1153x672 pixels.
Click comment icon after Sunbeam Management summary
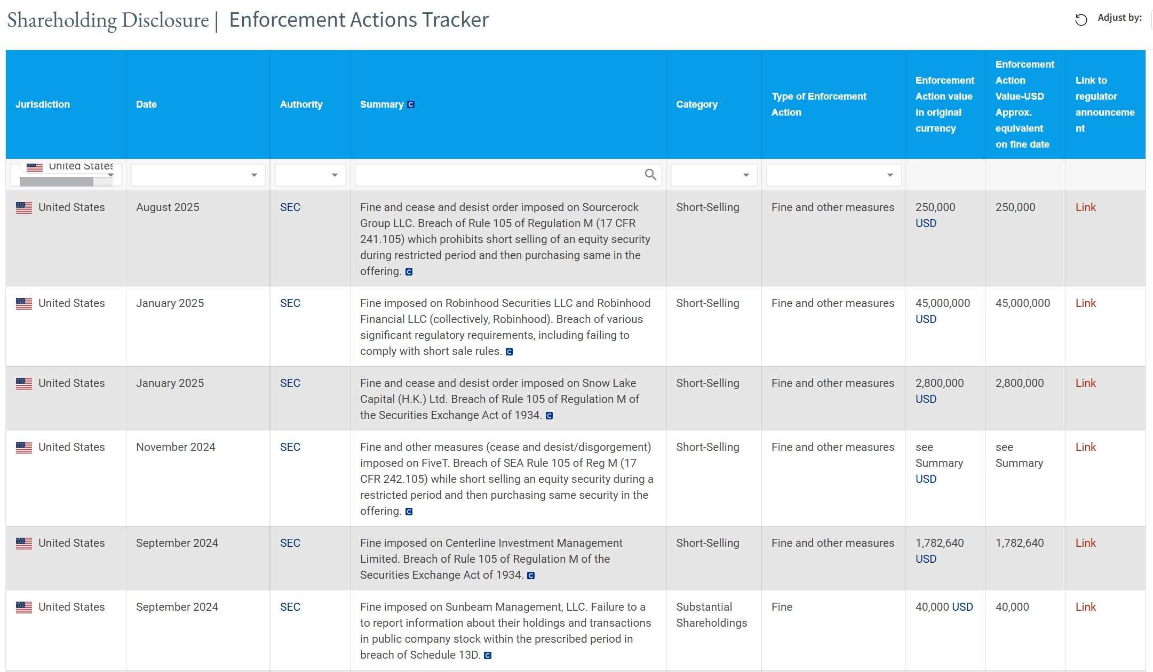click(x=487, y=655)
